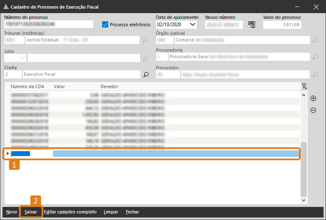Click the CDA list scrollbar down arrow
Screen dimensions: 326x220
click(303, 200)
